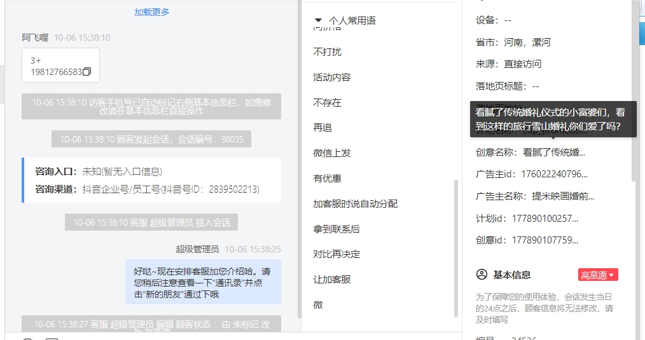Select the 加客服时说自动分配 quick phrase

(356, 203)
